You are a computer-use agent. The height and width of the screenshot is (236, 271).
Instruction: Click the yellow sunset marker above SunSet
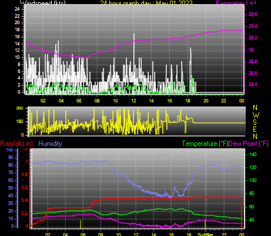click(205, 224)
